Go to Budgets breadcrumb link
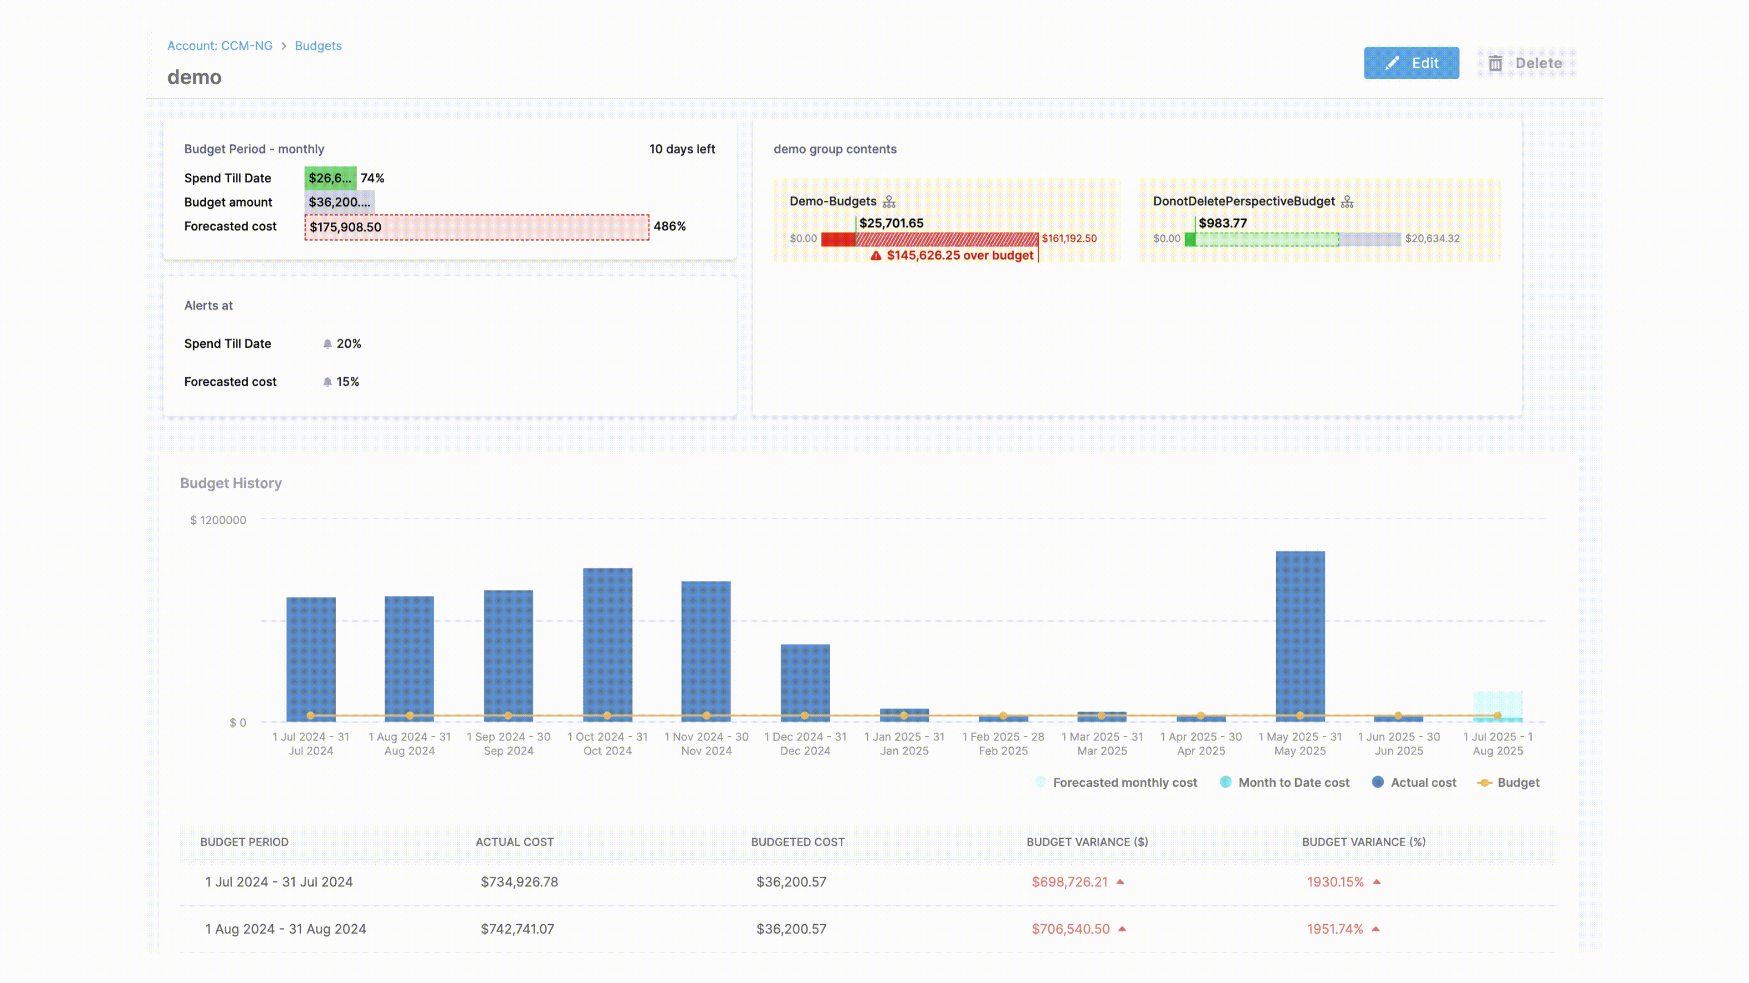 (318, 46)
